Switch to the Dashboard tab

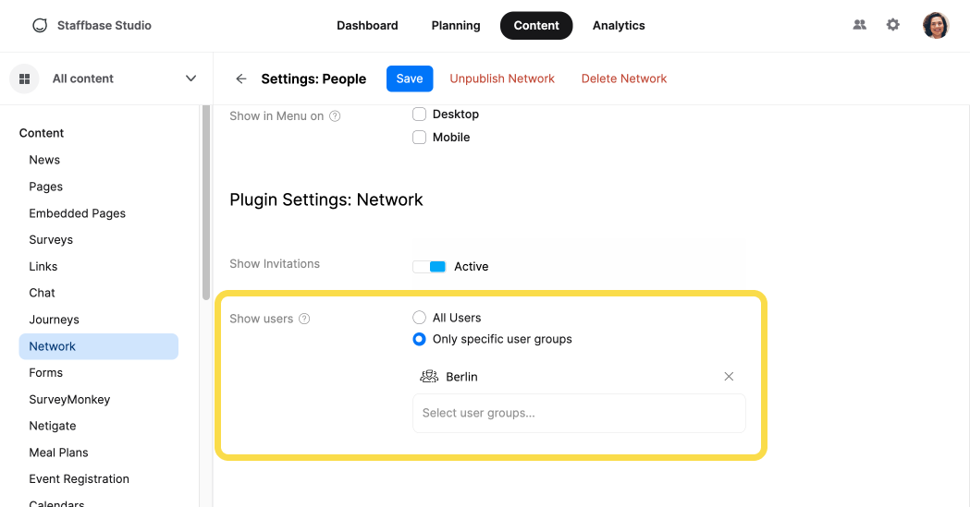pyautogui.click(x=367, y=25)
